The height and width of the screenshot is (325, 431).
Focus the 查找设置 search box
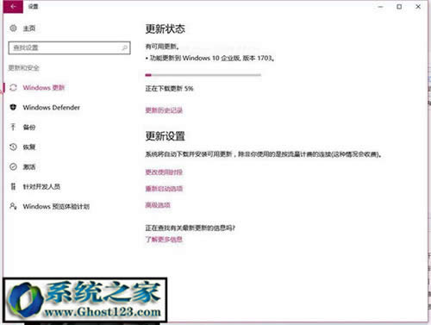(69, 47)
